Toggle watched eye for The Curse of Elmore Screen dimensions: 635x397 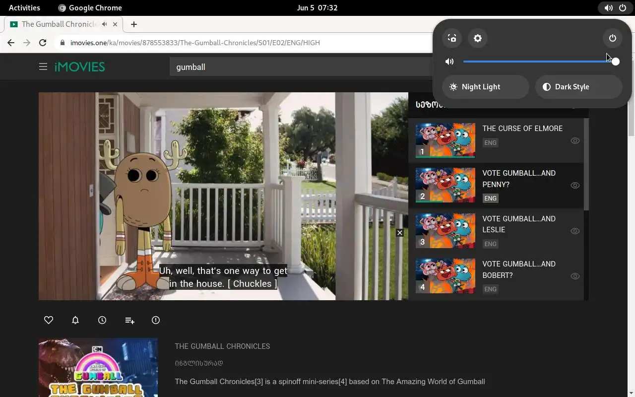pyautogui.click(x=575, y=140)
